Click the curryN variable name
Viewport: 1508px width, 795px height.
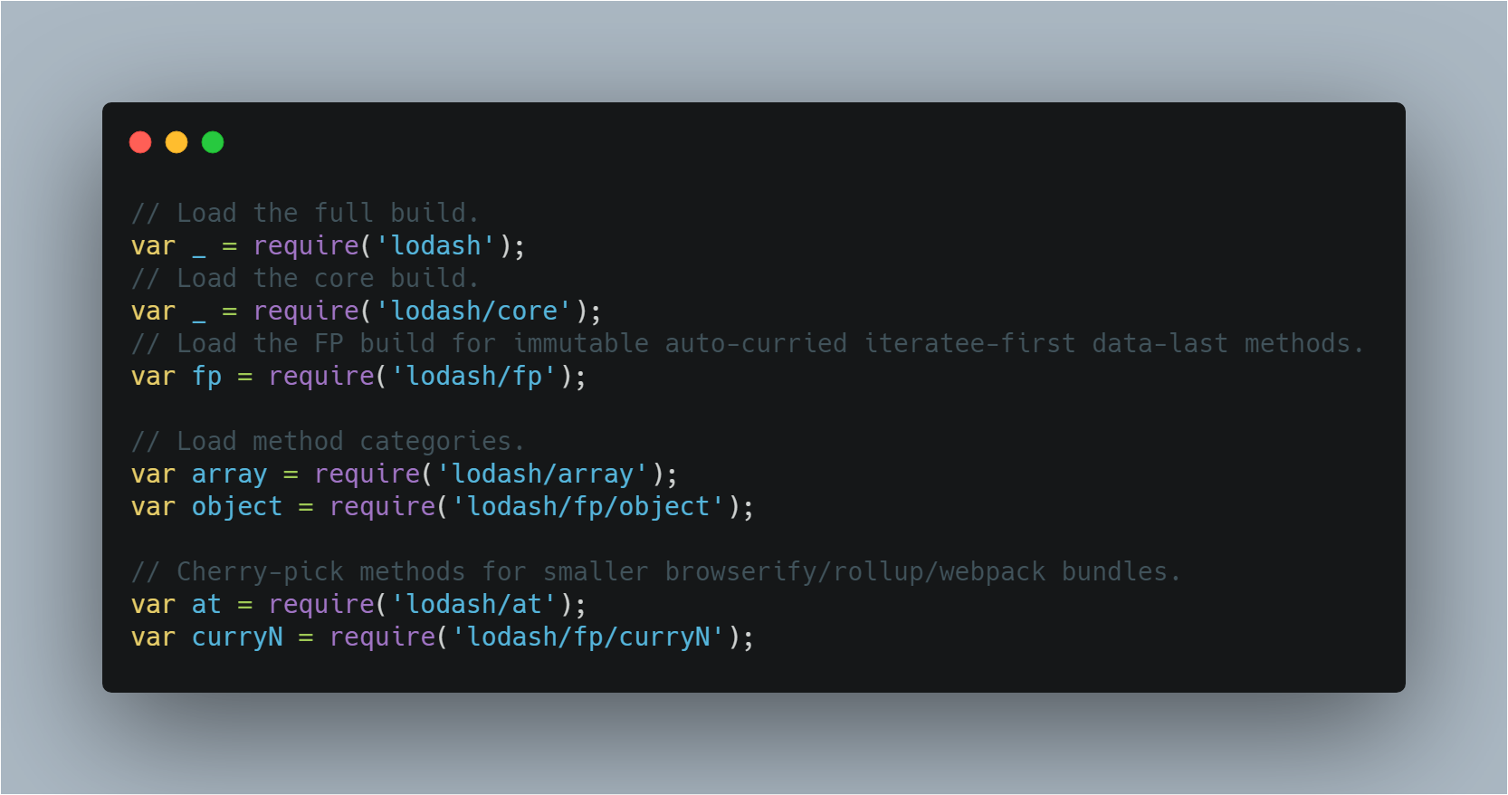(237, 637)
